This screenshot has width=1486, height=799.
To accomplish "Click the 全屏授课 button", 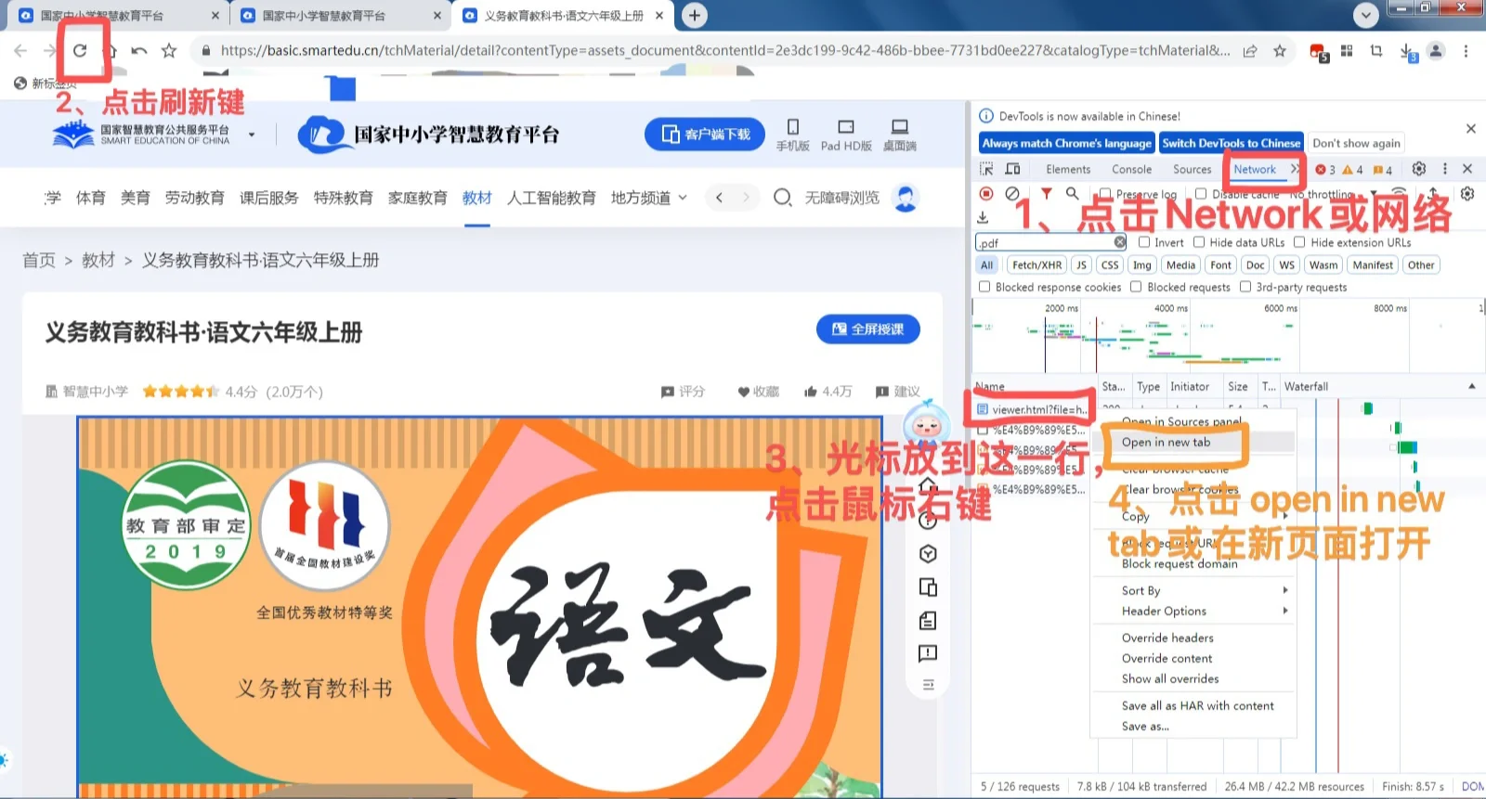I will (x=867, y=329).
